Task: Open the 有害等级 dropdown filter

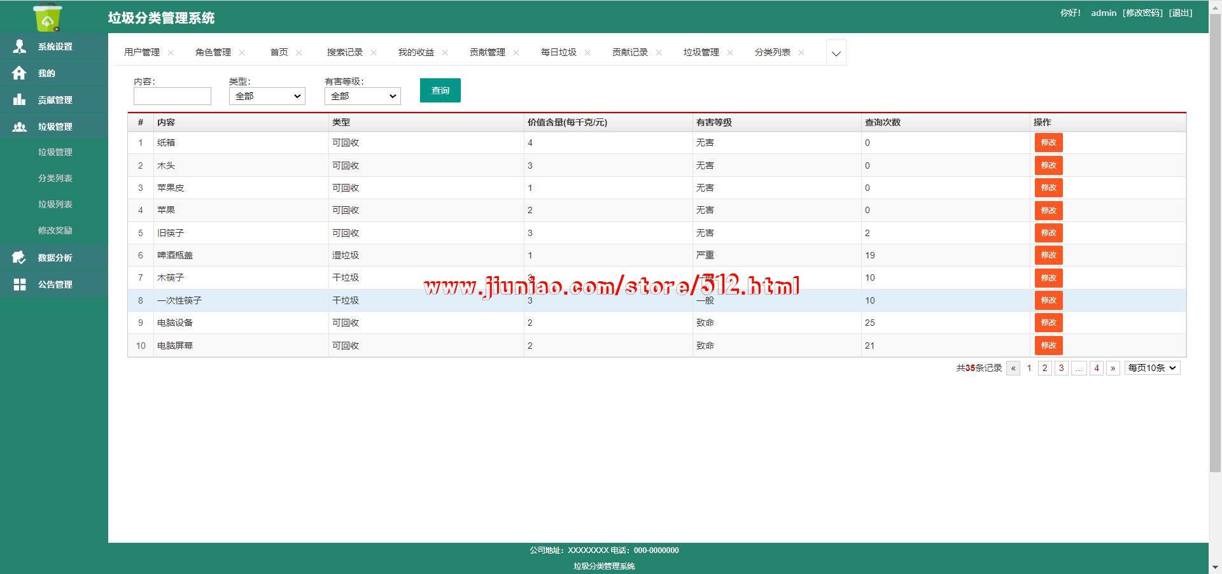Action: (x=362, y=96)
